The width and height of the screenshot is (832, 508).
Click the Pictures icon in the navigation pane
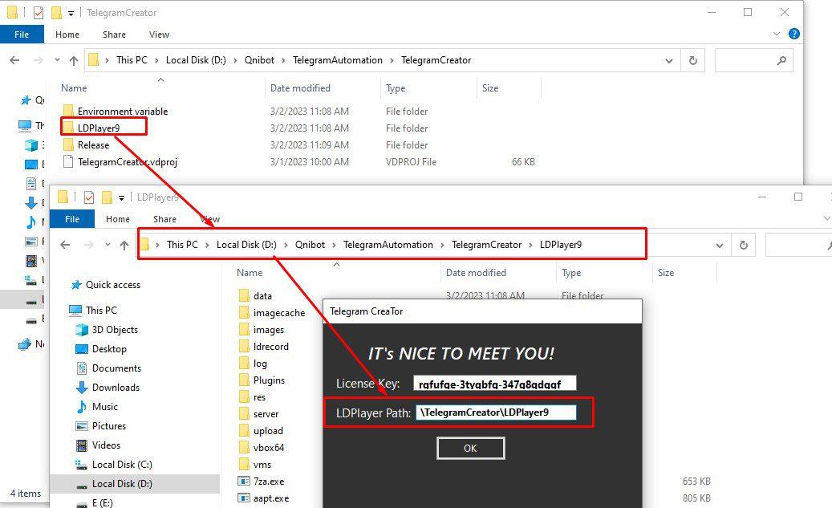[82, 425]
